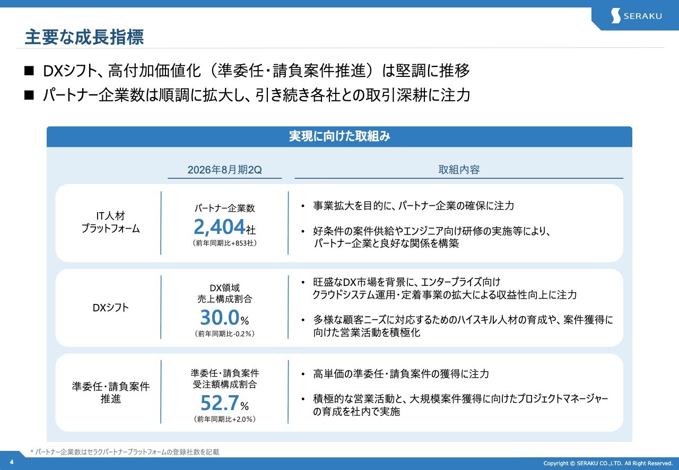This screenshot has width=679, height=470.
Task: Select the IT人材プラットフォーム row label
Action: [110, 222]
